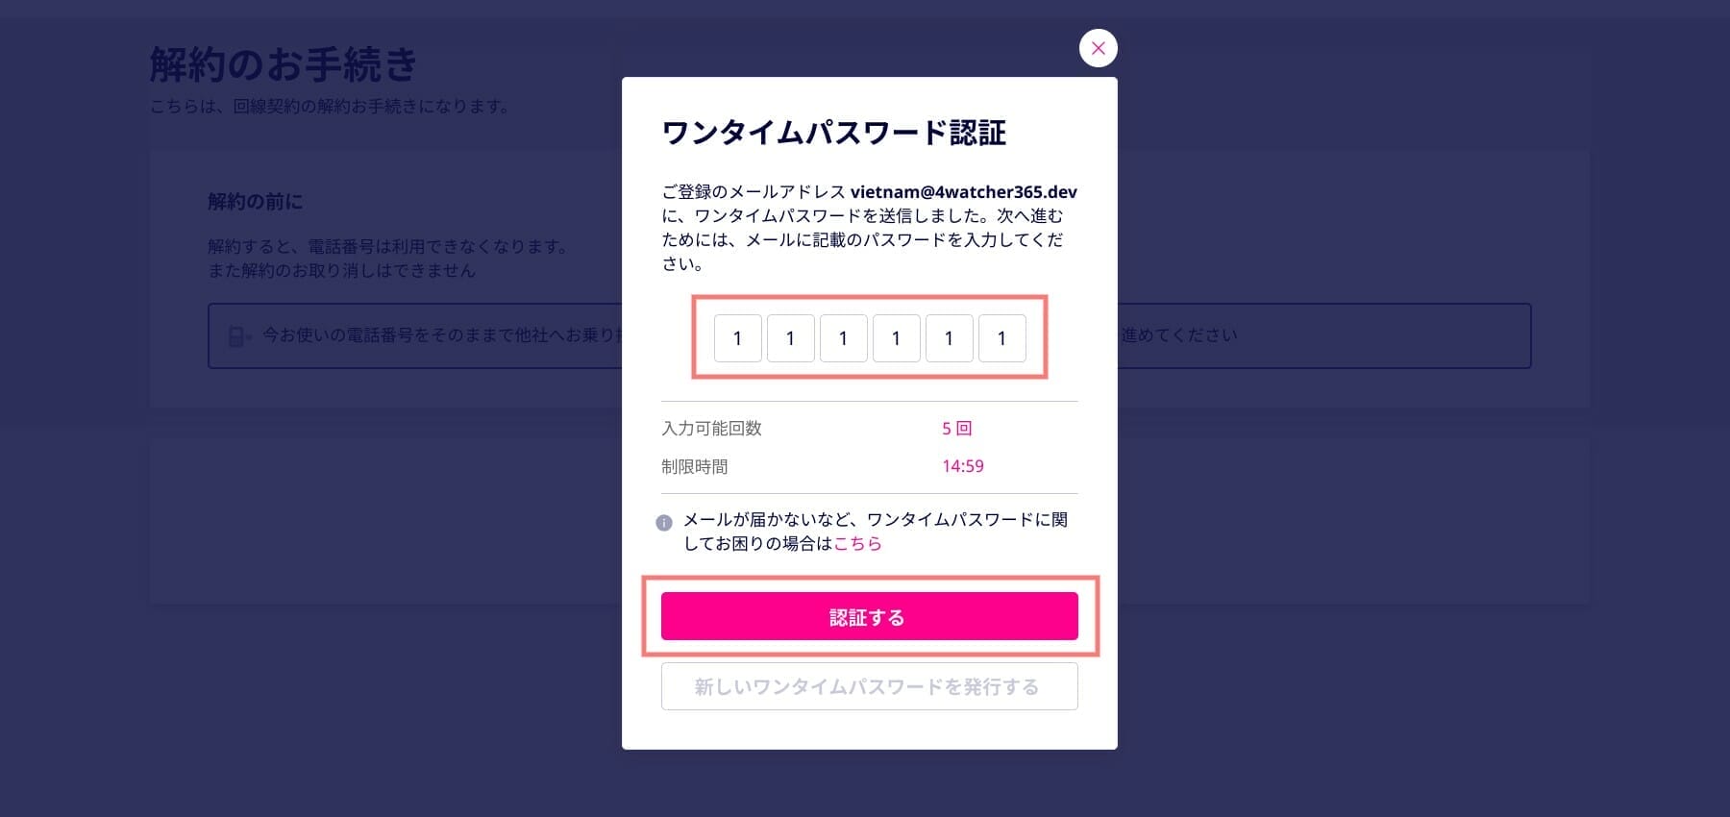Open the こちら help link
Viewport: 1730px width, 817px height.
click(x=857, y=543)
